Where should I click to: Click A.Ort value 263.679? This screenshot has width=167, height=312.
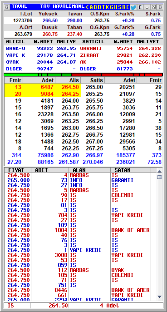tap(23, 34)
